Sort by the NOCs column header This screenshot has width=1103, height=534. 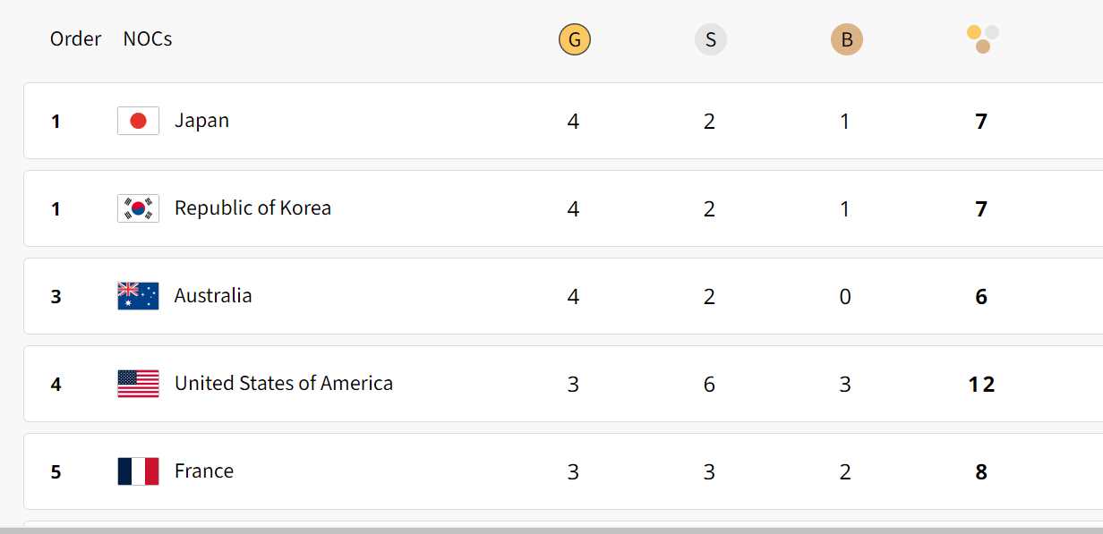coord(148,39)
